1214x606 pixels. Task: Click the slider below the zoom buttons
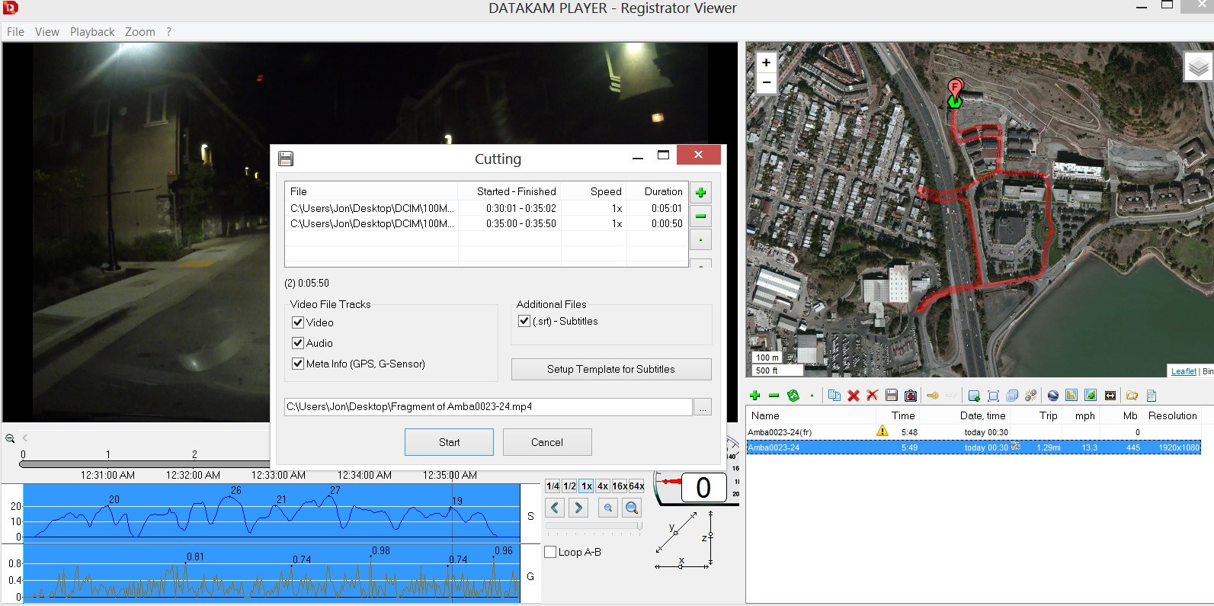(594, 526)
